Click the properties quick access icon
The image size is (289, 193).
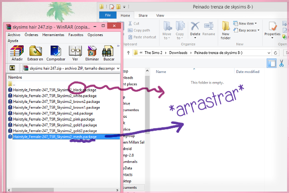(112, 7)
